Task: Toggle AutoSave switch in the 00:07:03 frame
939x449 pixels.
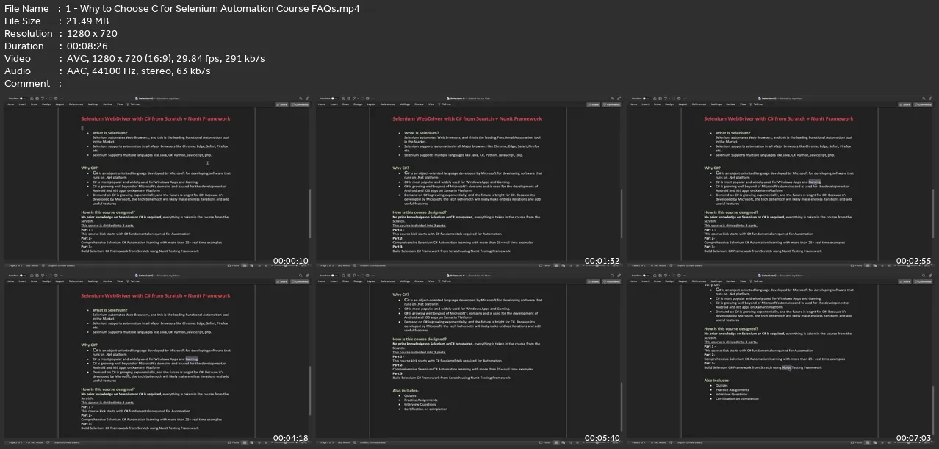Action: click(645, 276)
